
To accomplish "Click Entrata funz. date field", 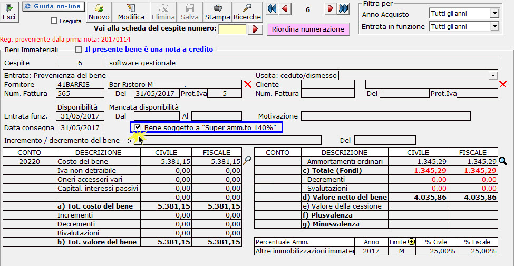I will click(80, 116).
